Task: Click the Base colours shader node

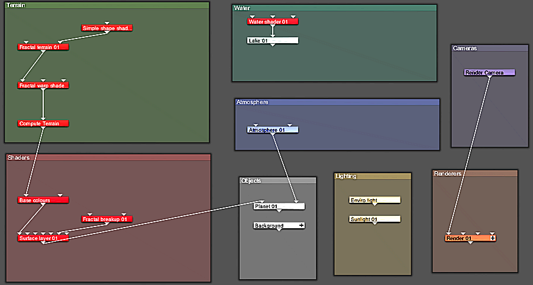Action: [43, 200]
